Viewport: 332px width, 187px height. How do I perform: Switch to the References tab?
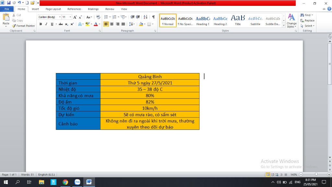coord(74,9)
